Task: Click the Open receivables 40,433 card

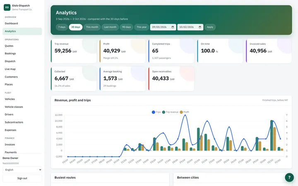Action: pos(171,79)
